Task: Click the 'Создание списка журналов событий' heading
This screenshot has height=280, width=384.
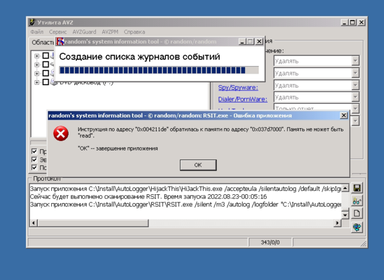Action: pos(140,56)
